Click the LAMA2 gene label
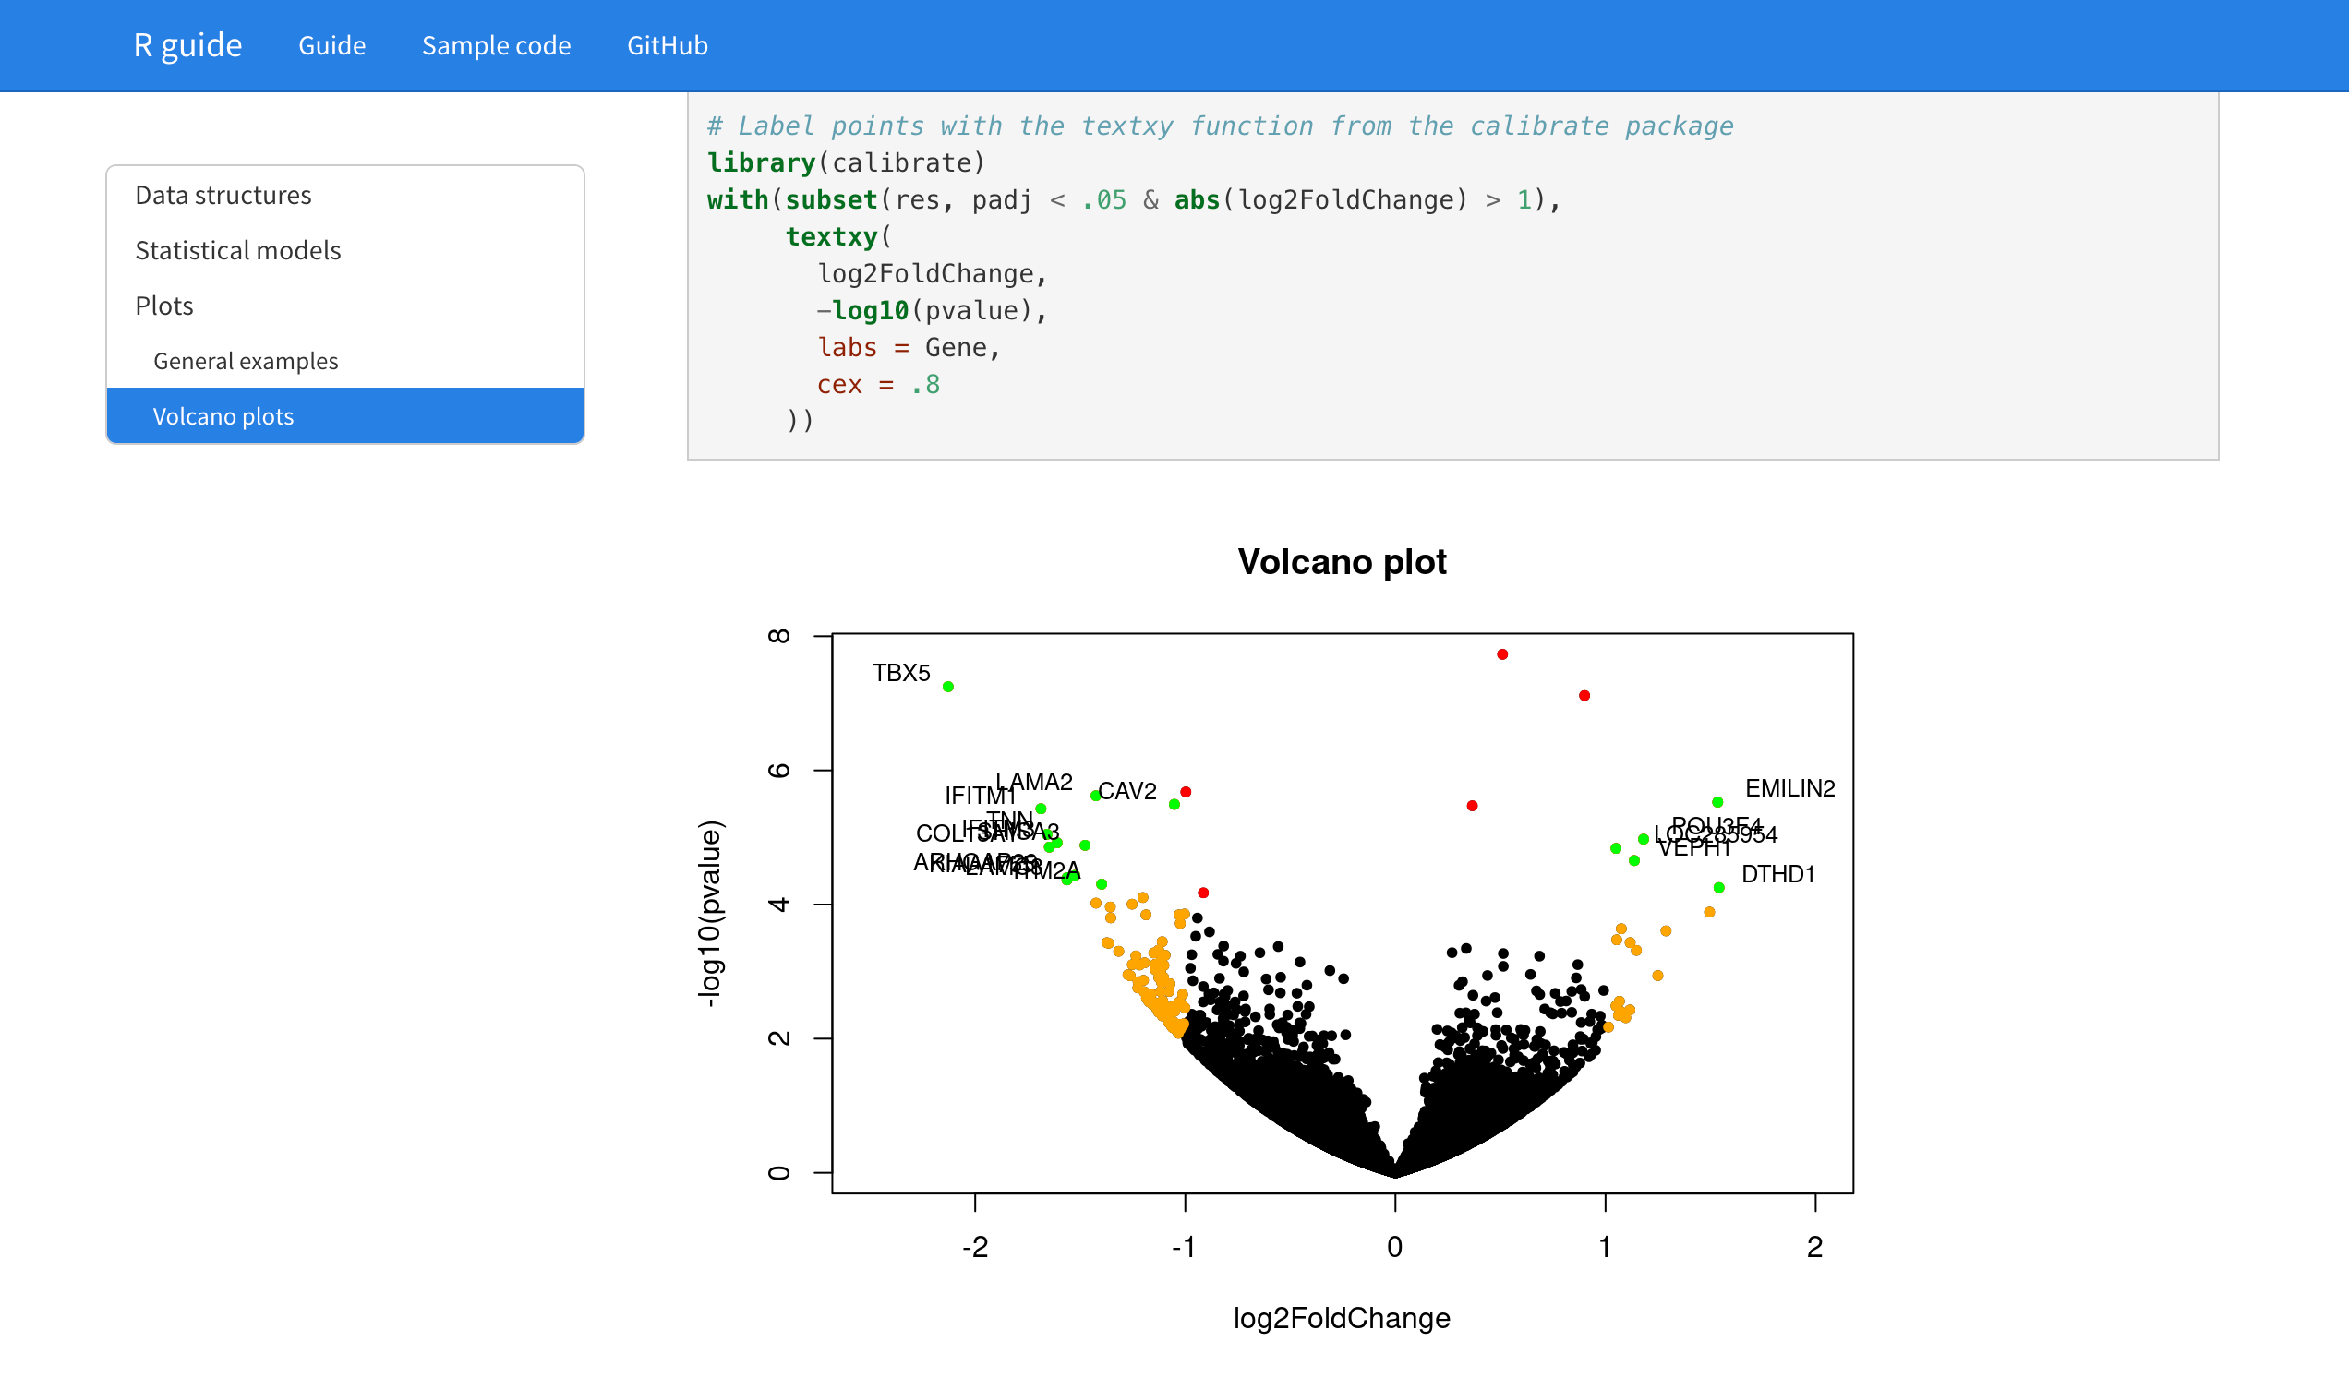The width and height of the screenshot is (2349, 1390). [1033, 780]
